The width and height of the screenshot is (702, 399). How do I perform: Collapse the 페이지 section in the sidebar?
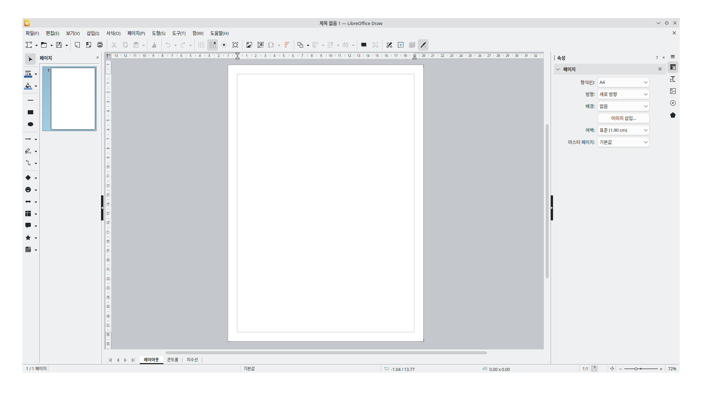pos(558,69)
